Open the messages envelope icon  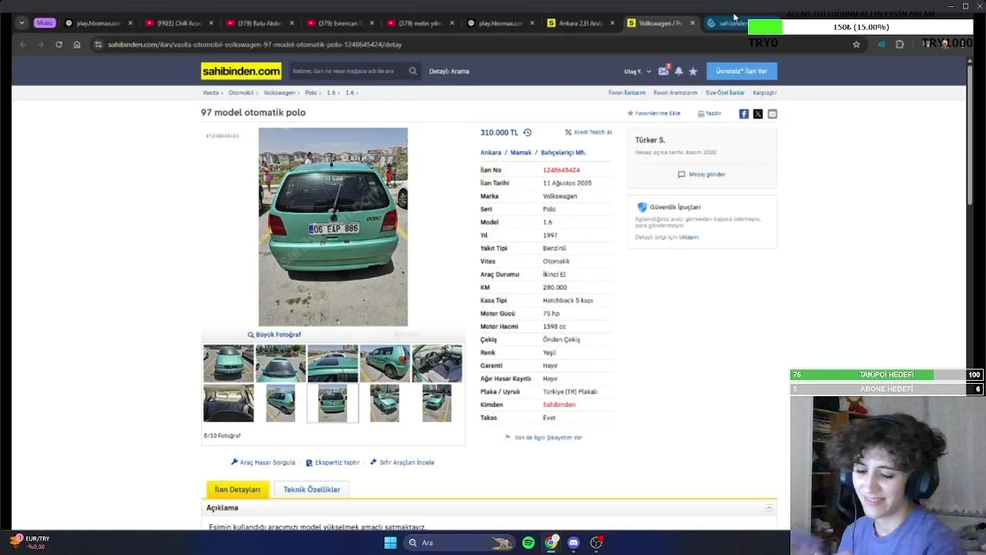tap(663, 71)
